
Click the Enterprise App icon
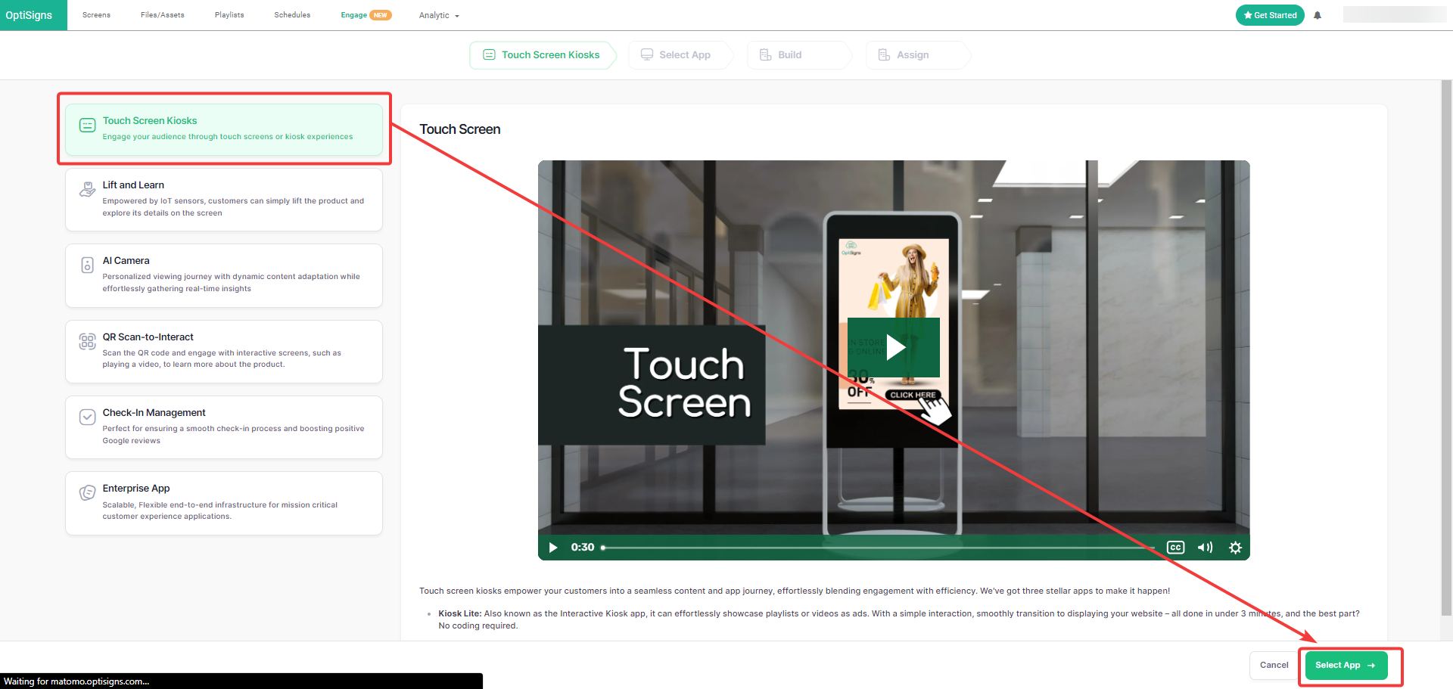pyautogui.click(x=88, y=493)
